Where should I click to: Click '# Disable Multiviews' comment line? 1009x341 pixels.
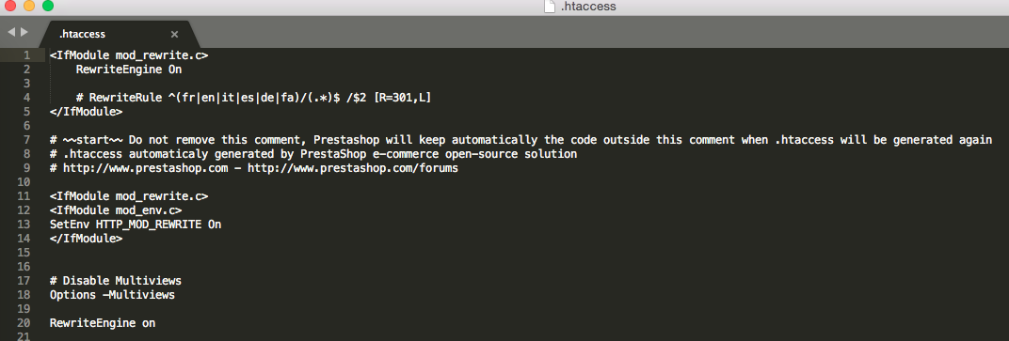(x=115, y=281)
